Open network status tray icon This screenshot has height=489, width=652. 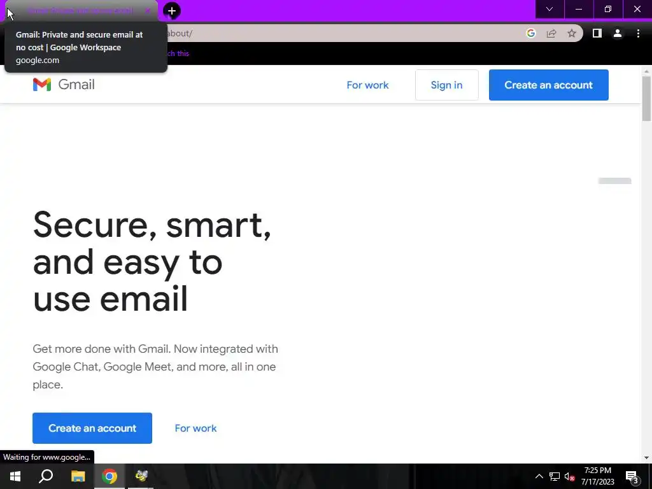[x=555, y=476]
